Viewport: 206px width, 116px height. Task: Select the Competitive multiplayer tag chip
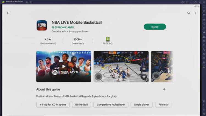click(x=111, y=104)
